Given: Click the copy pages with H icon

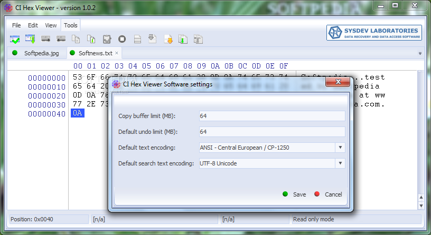Looking at the screenshot, I should tap(76, 39).
